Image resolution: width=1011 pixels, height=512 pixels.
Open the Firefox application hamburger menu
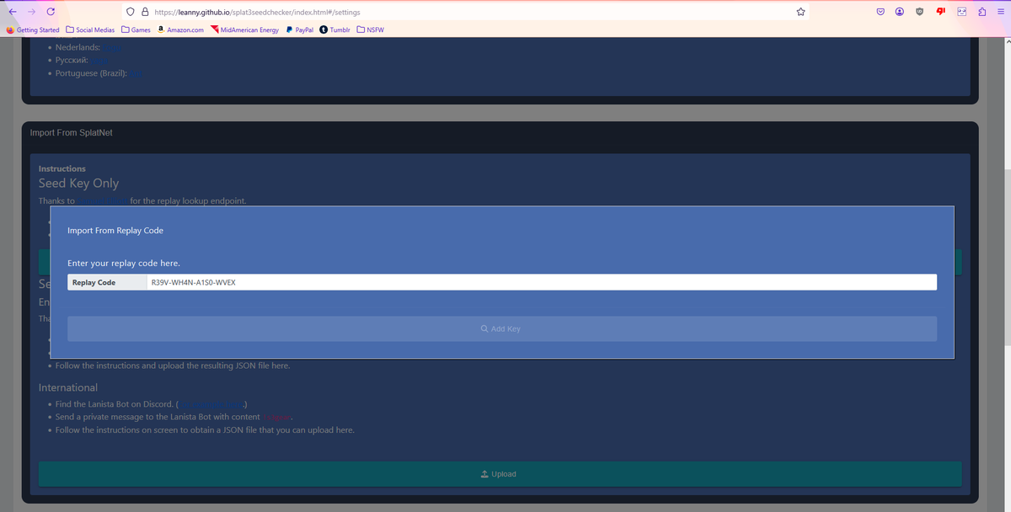pos(1001,12)
